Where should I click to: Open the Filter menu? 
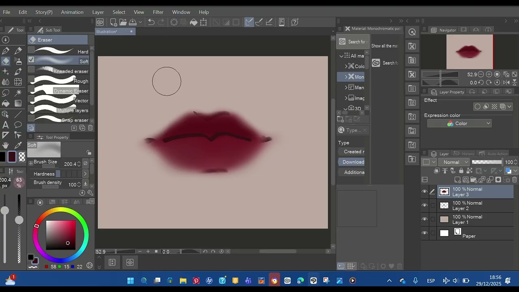[x=158, y=12]
